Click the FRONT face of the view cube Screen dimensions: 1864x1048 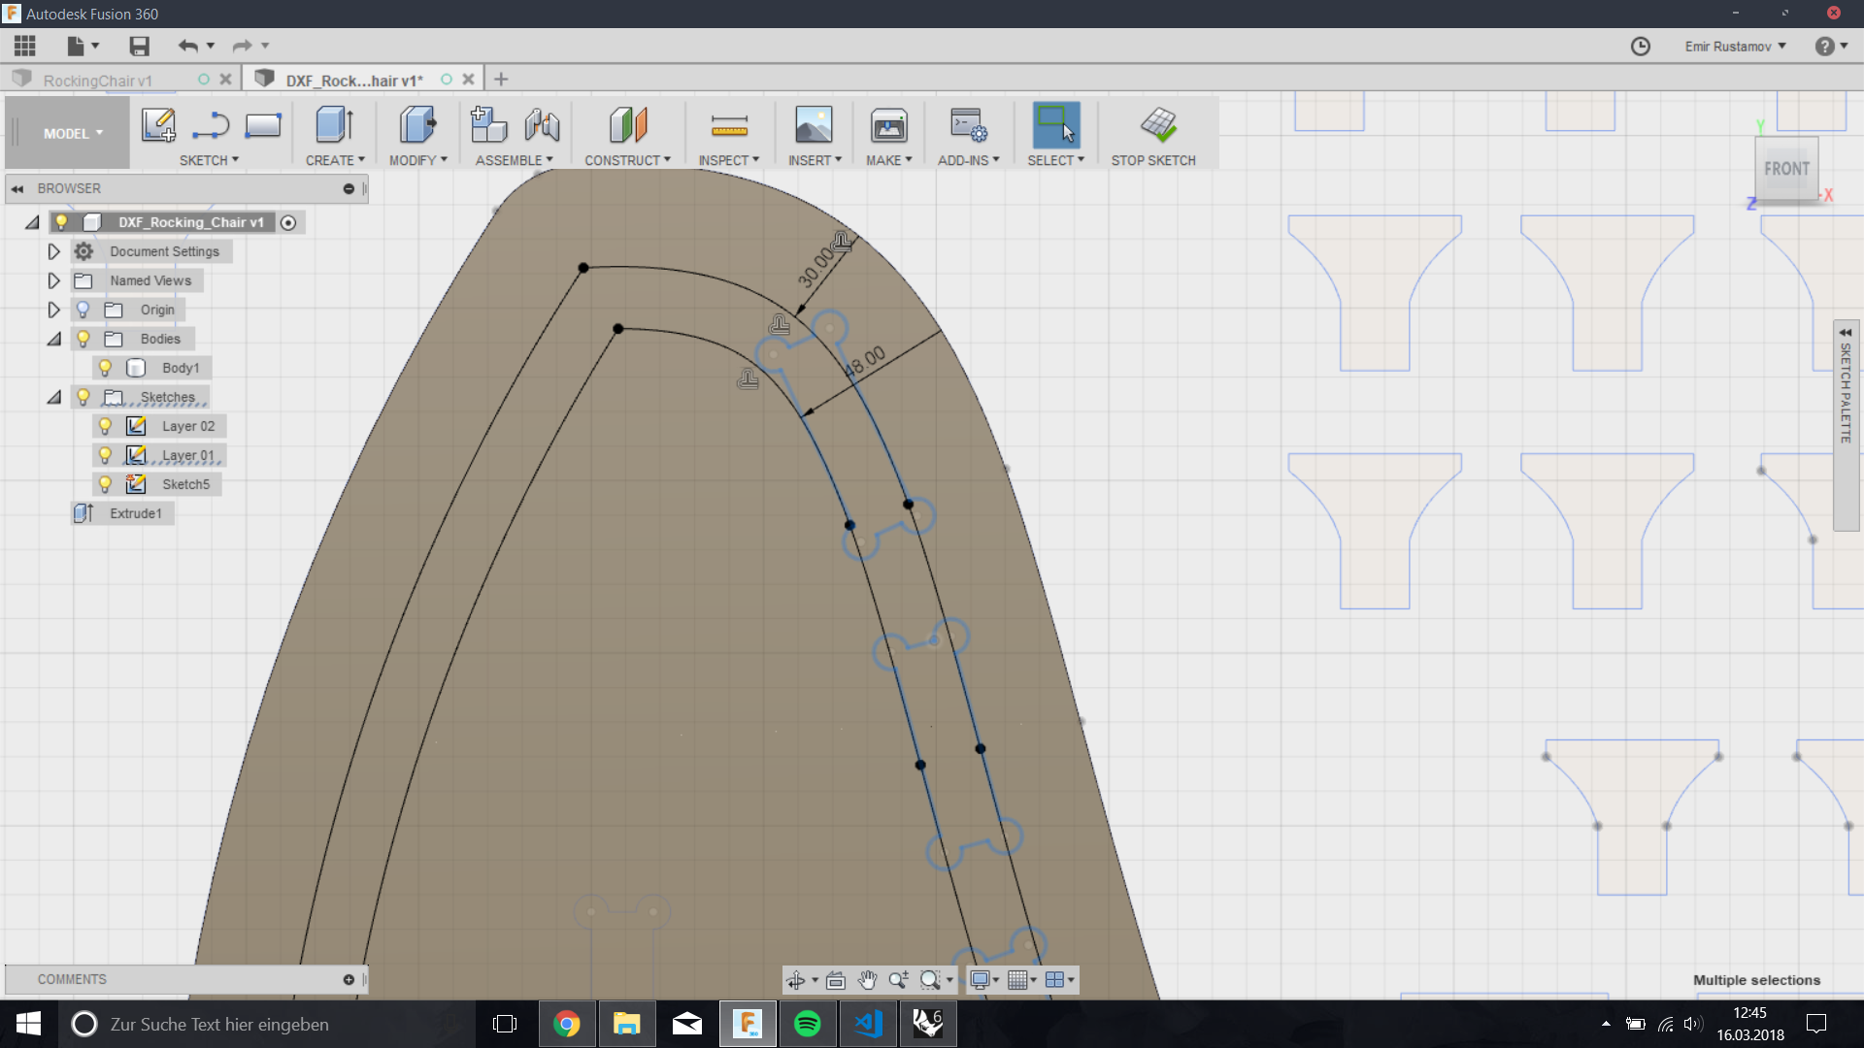(1786, 169)
